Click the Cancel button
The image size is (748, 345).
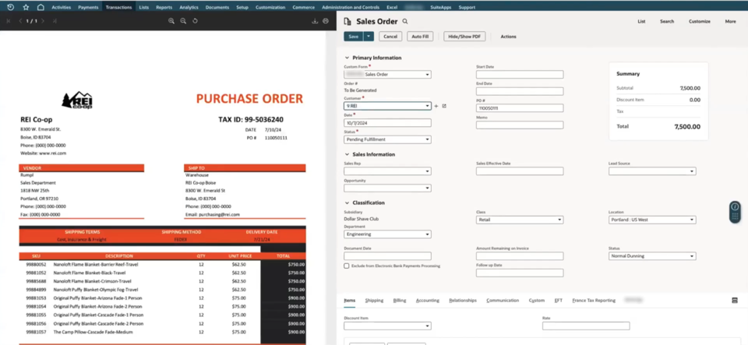[x=390, y=37]
